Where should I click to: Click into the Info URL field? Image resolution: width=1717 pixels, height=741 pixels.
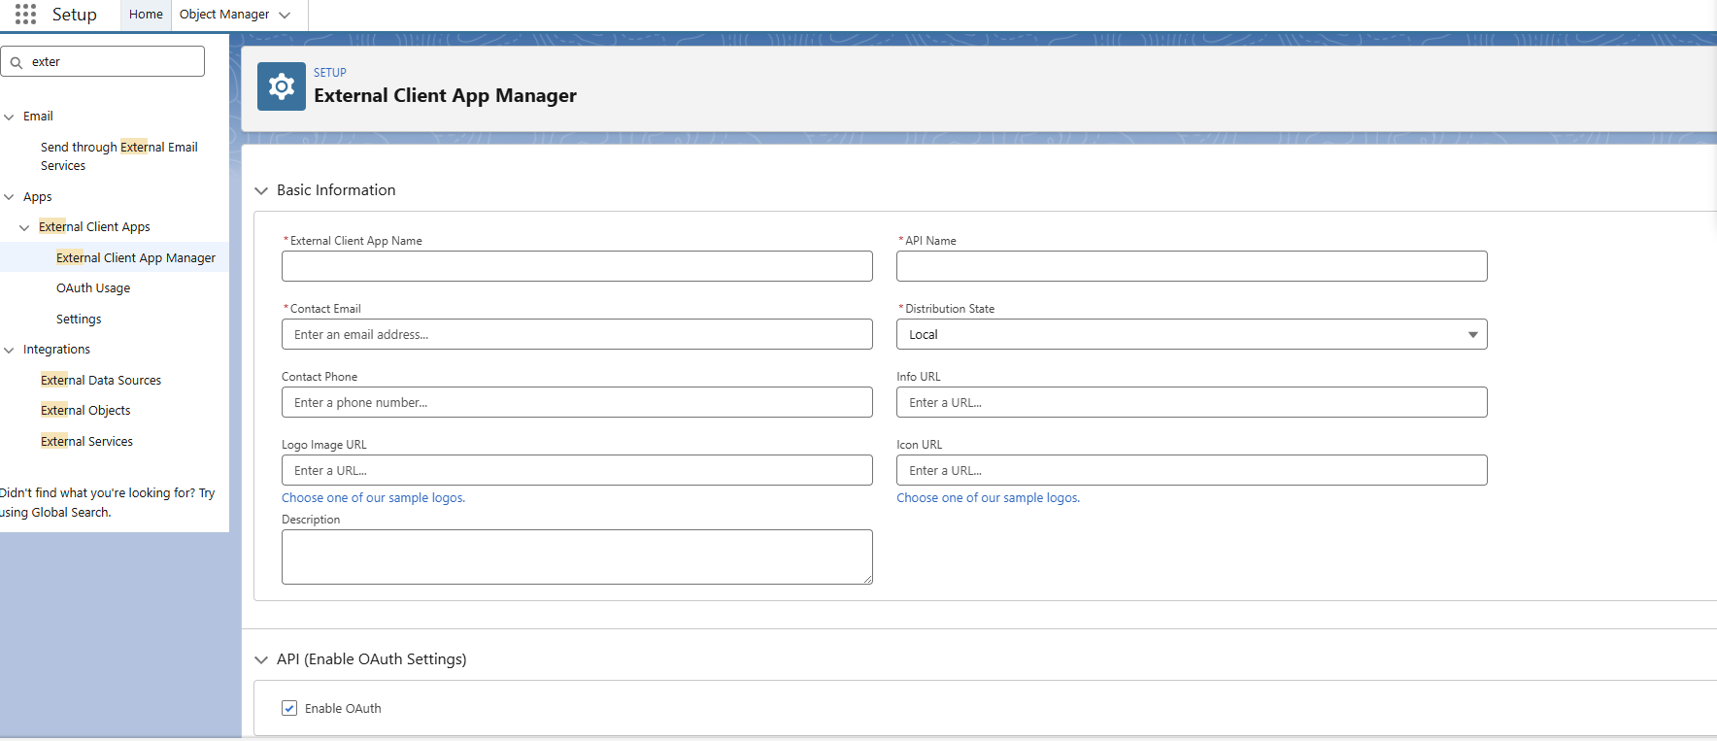pos(1192,402)
